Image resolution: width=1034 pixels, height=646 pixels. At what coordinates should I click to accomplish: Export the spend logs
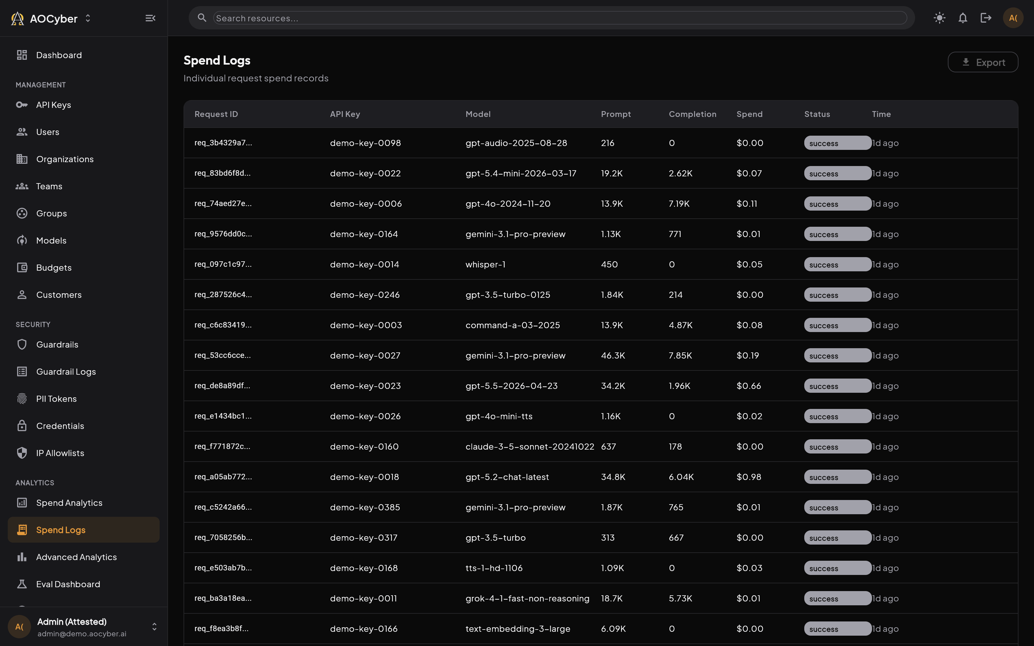point(983,62)
